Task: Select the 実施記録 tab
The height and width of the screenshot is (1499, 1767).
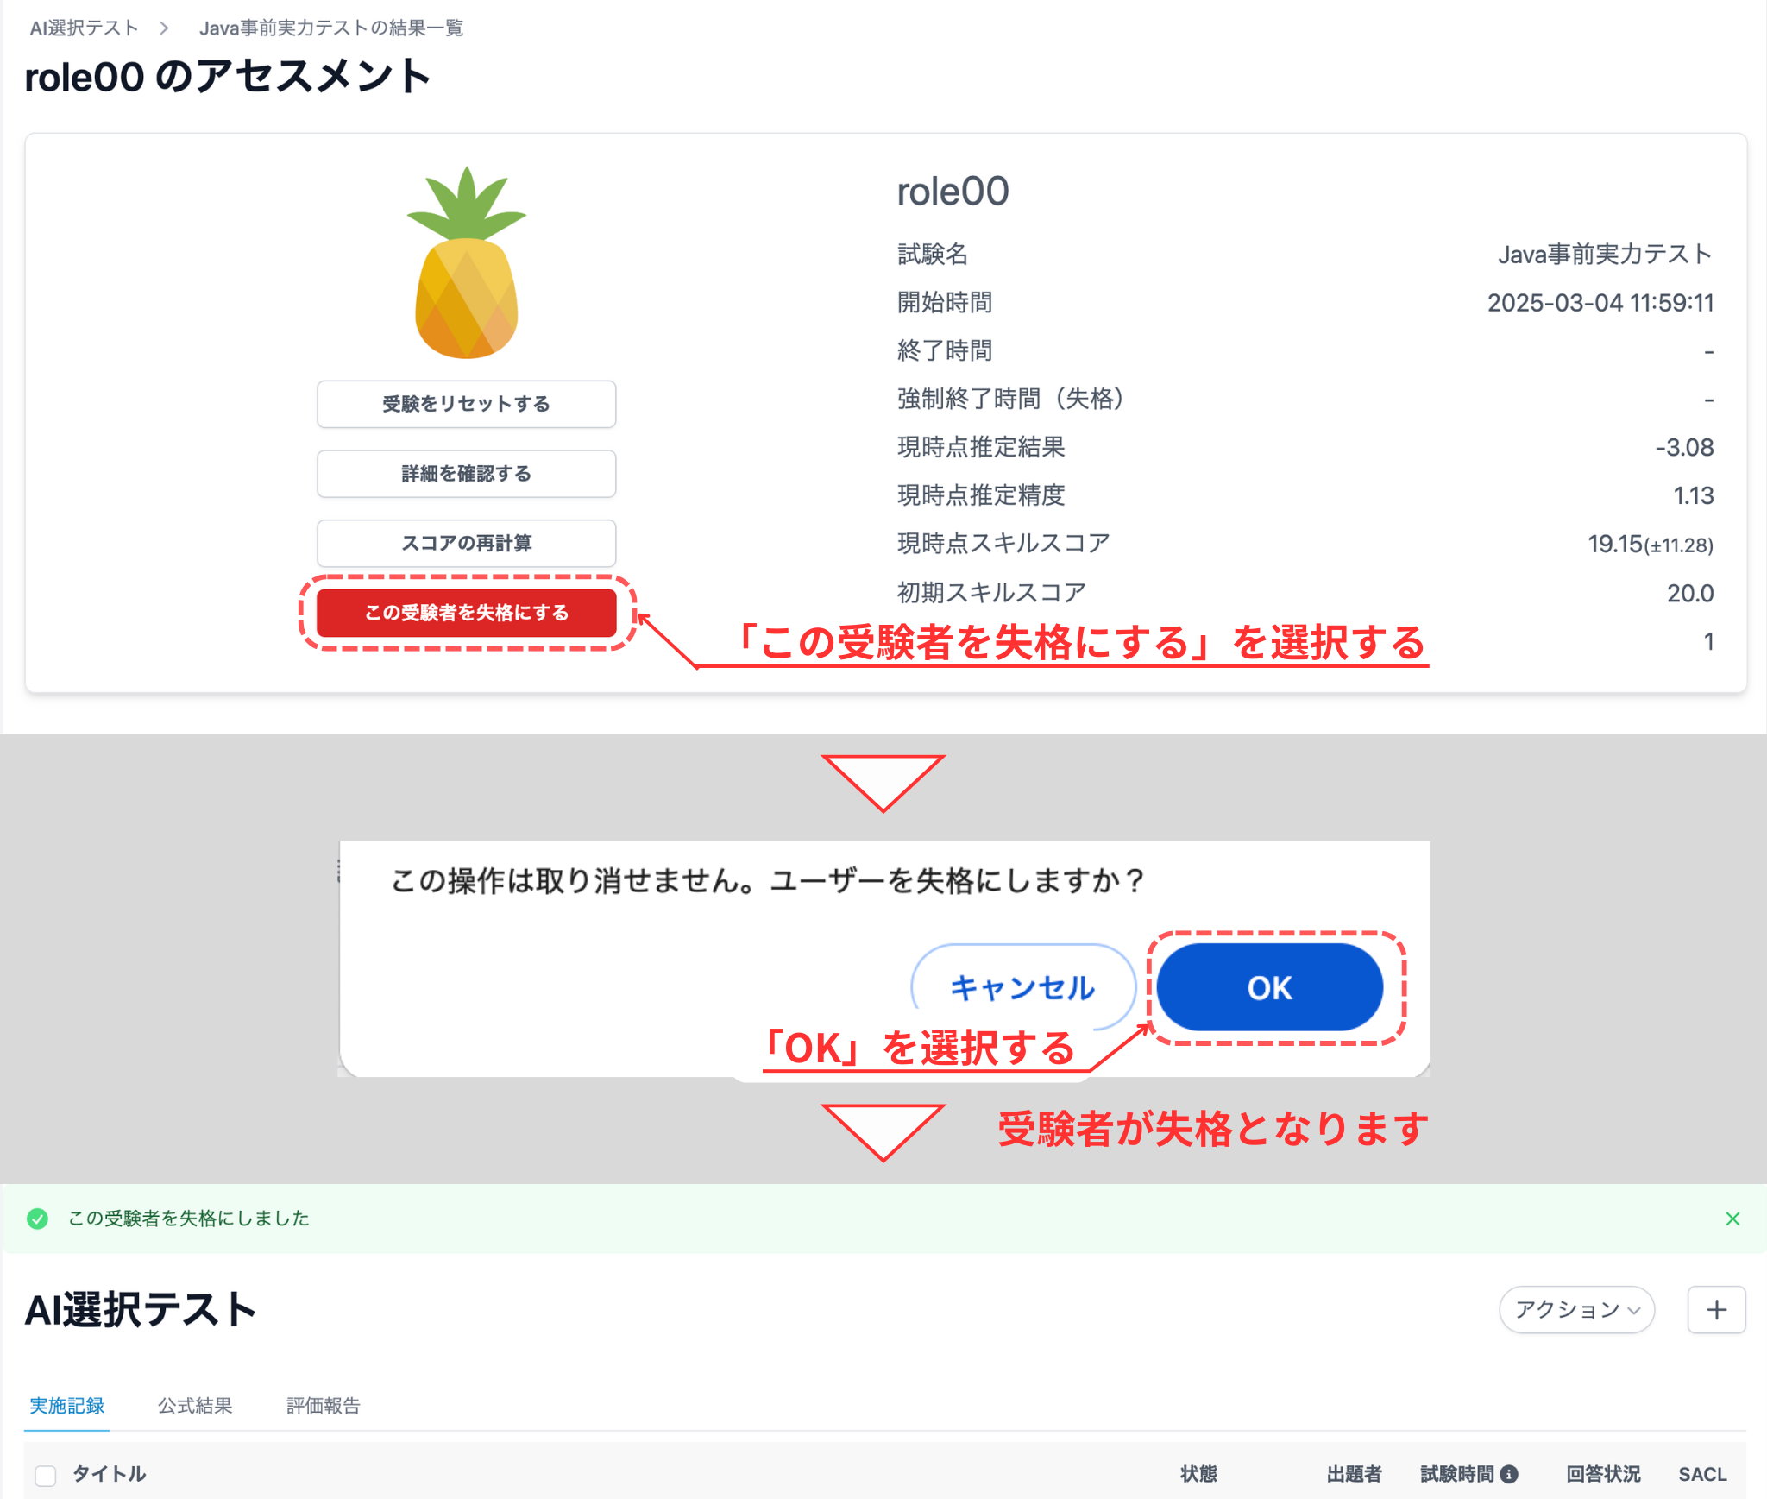Action: (x=66, y=1405)
